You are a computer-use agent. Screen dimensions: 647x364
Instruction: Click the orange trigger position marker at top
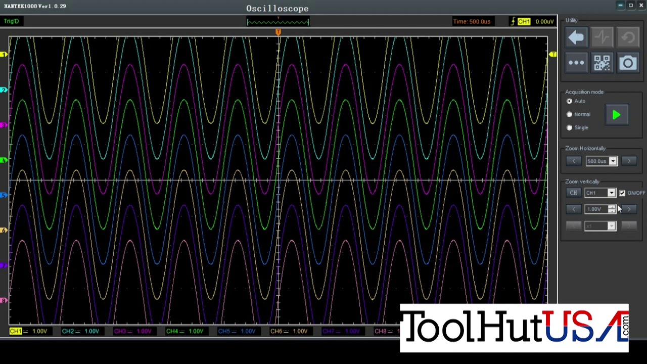pos(278,32)
